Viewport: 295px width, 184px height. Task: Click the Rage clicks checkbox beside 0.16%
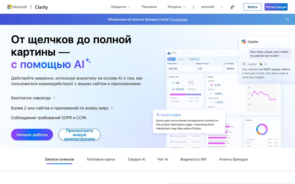pos(211,85)
